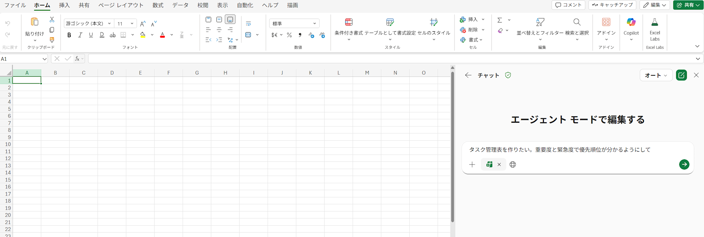Screen dimensions: 704x237
Task: Open 並べ替えとフィルター sort and filter
Action: point(540,29)
